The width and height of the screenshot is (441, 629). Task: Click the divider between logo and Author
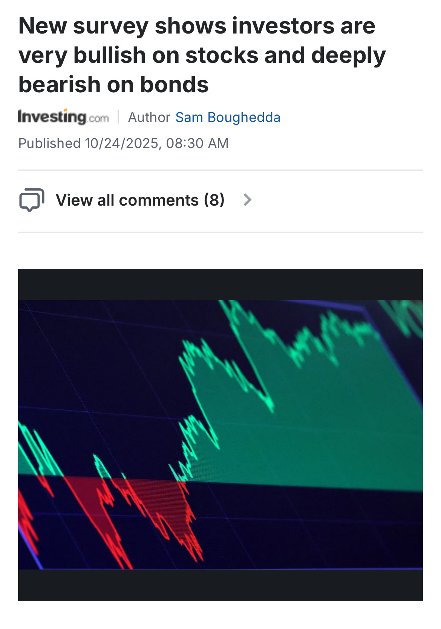click(x=118, y=117)
